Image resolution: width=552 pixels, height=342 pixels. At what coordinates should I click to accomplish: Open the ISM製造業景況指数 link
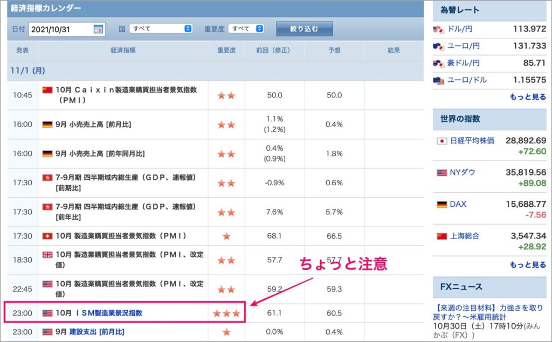109,313
